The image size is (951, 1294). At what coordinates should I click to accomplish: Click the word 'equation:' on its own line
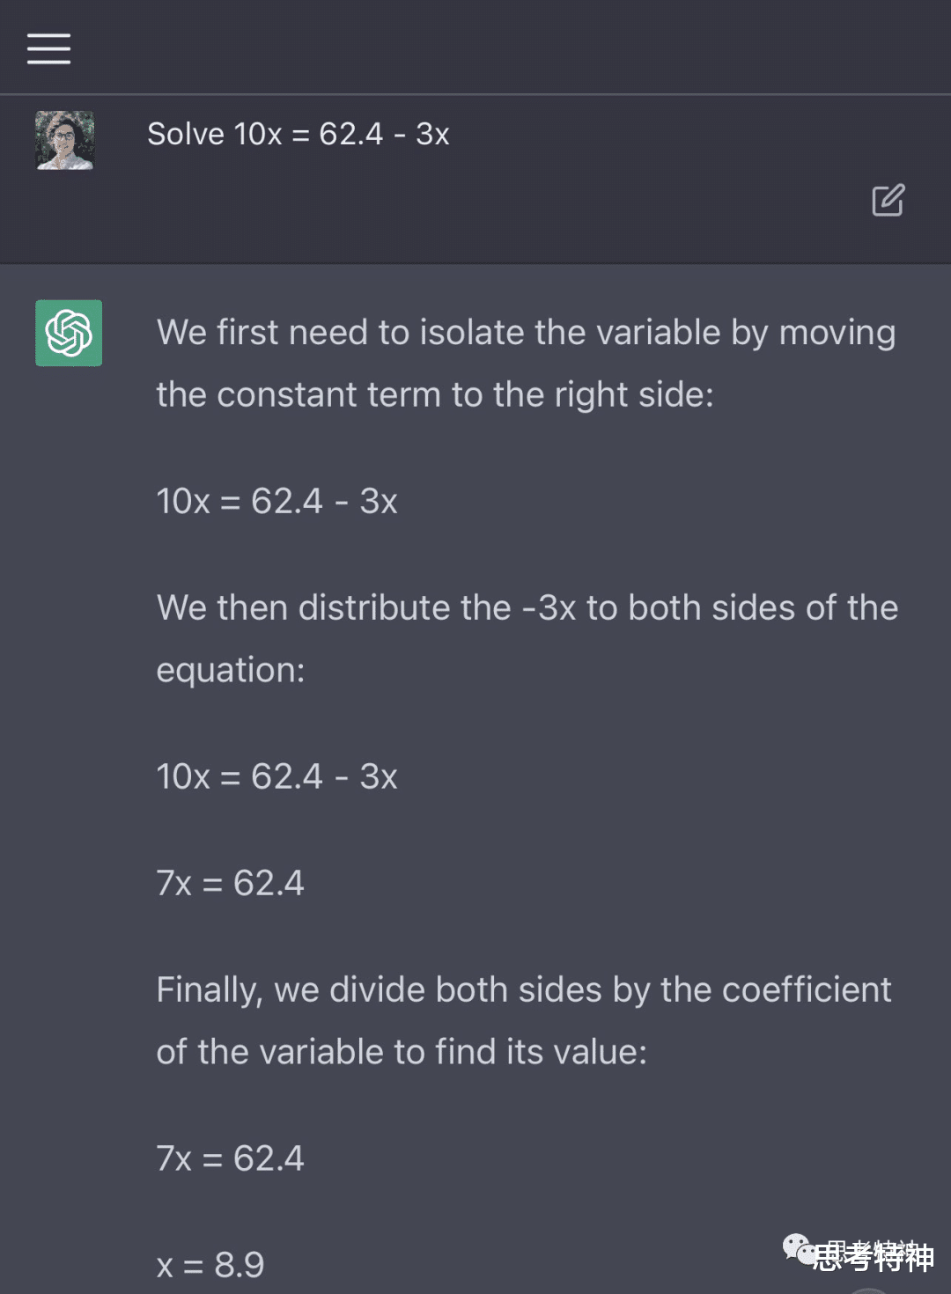coord(231,670)
